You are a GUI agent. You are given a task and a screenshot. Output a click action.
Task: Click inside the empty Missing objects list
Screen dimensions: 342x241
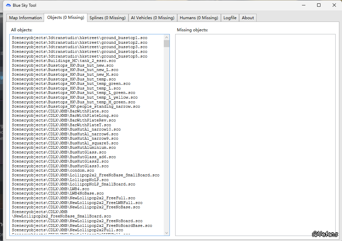pos(255,135)
